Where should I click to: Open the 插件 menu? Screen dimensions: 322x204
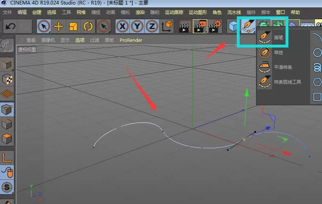(x=251, y=12)
